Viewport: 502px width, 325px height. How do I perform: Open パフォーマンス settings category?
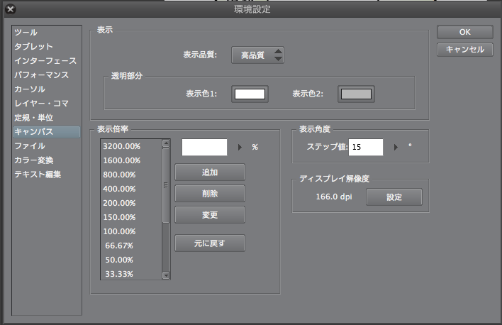[x=47, y=75]
